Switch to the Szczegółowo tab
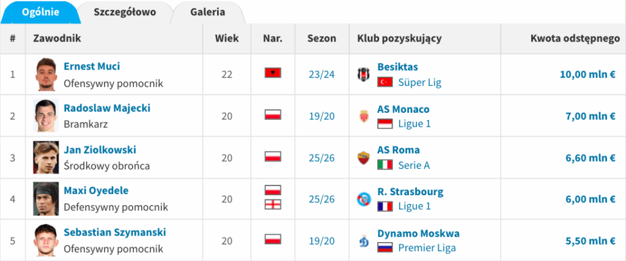 tap(125, 12)
